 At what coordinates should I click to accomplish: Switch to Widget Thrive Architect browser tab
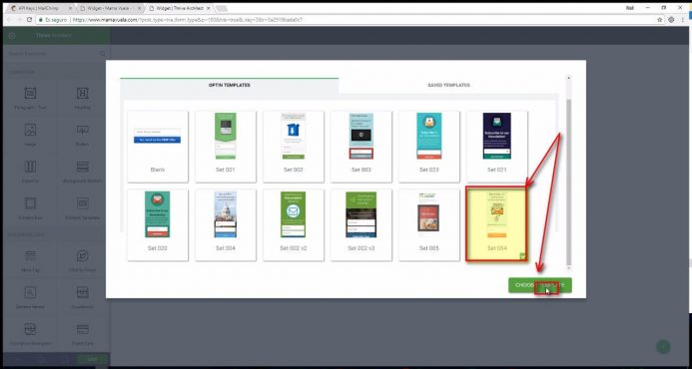179,8
